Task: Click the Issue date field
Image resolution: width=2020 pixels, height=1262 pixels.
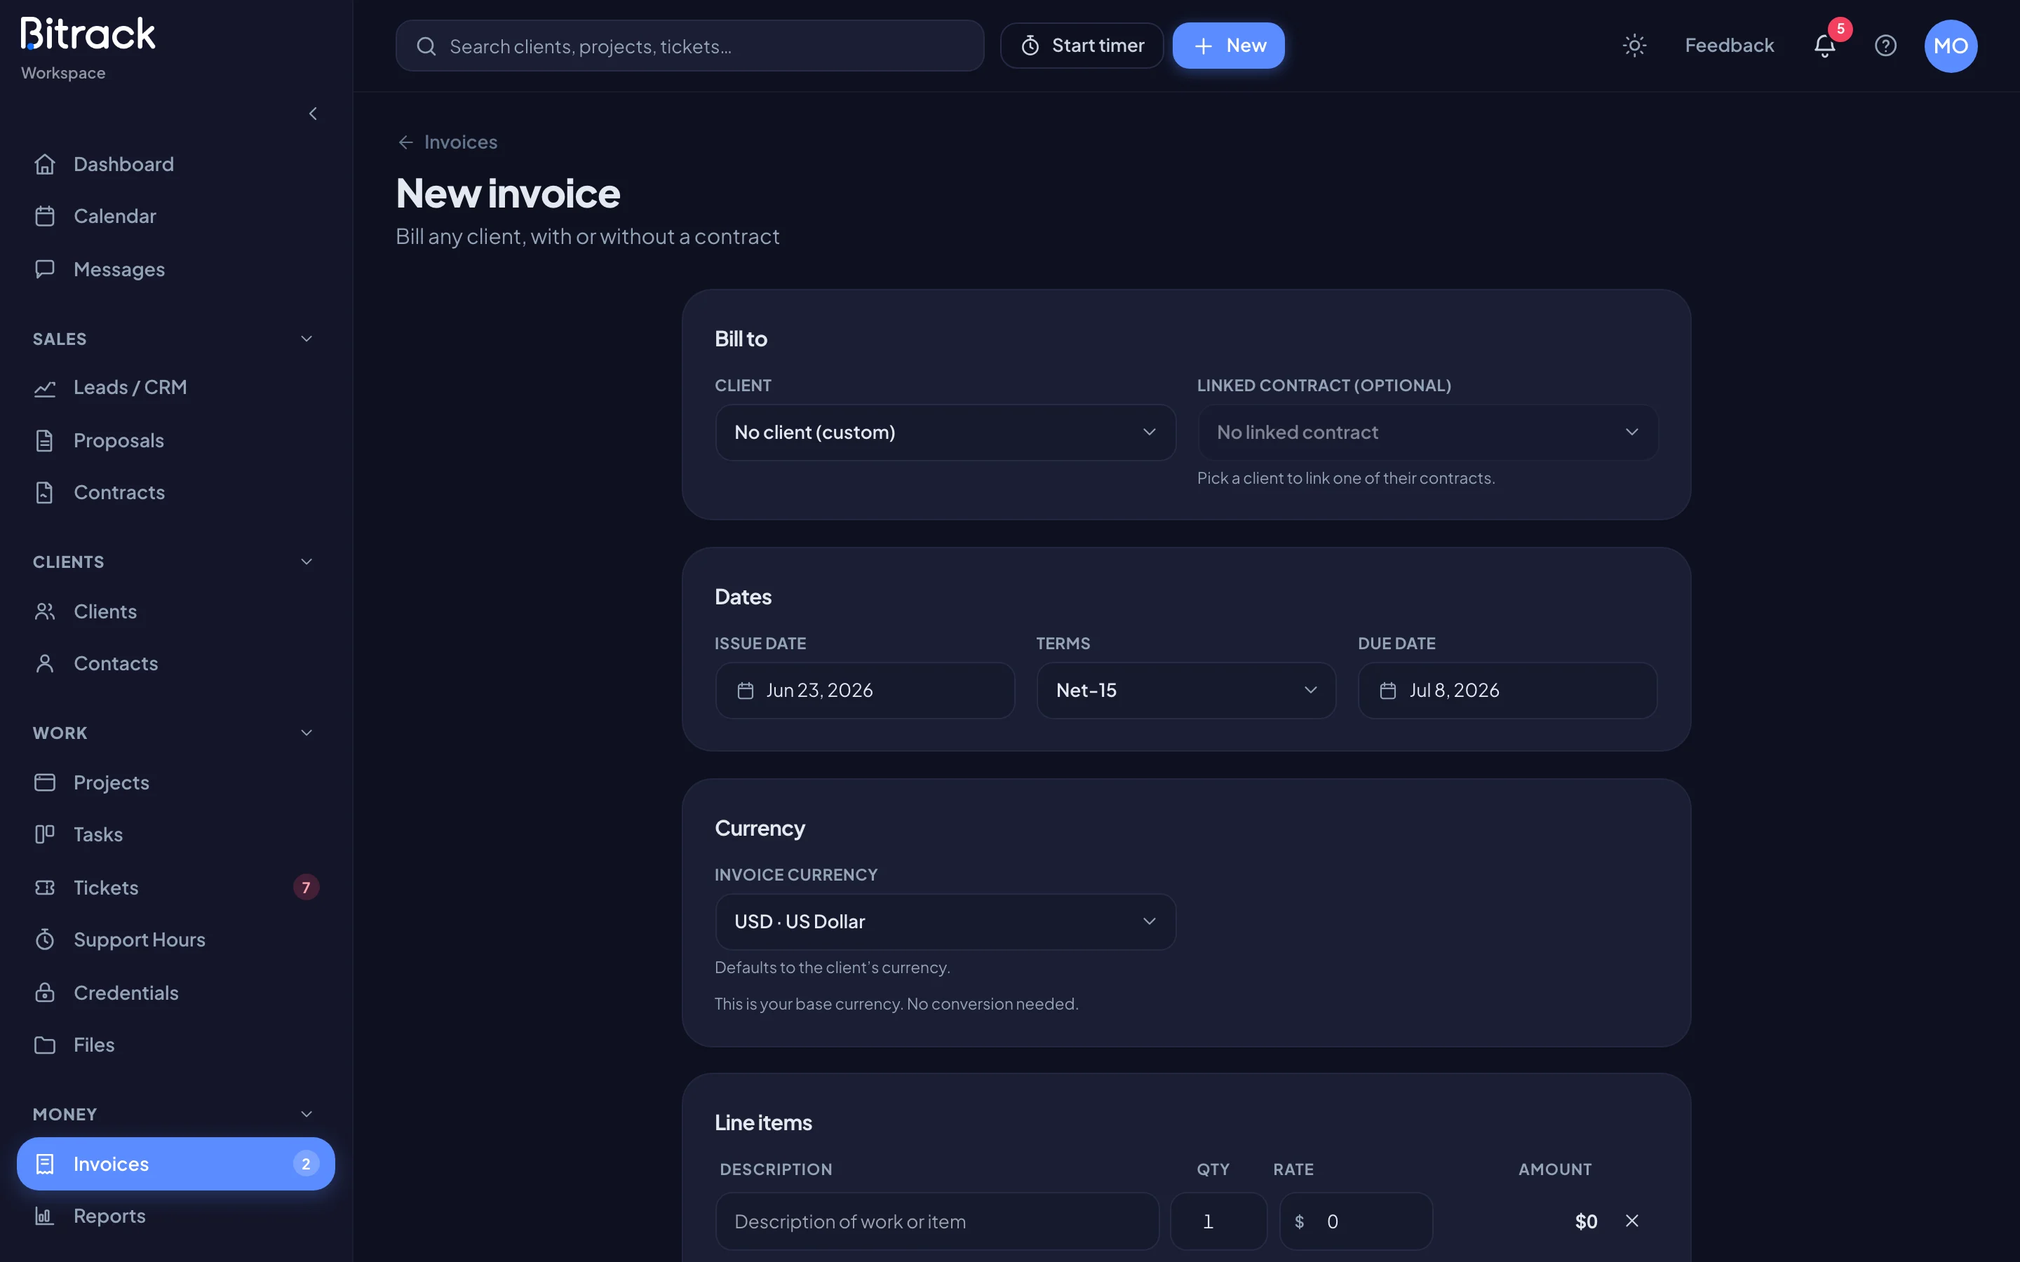Action: [x=865, y=691]
